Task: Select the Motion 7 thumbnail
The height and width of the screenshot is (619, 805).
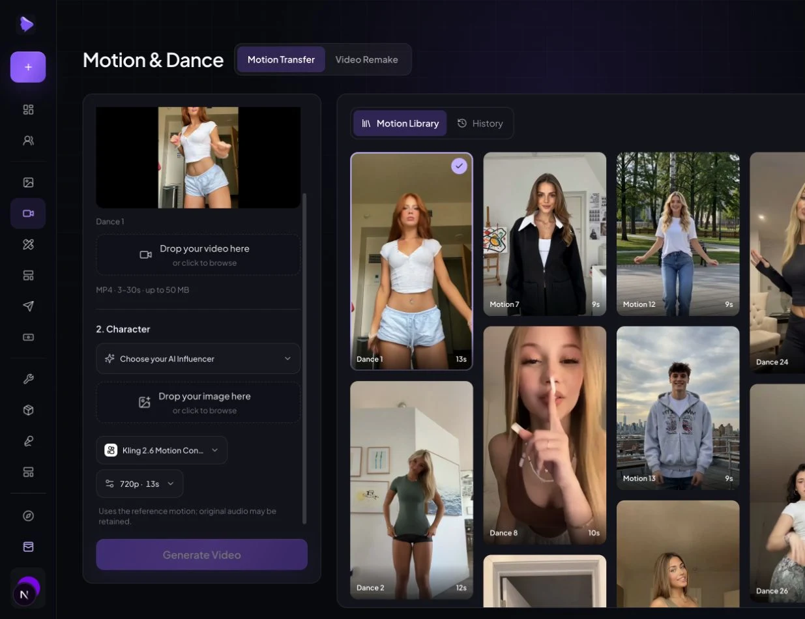Action: pyautogui.click(x=545, y=234)
